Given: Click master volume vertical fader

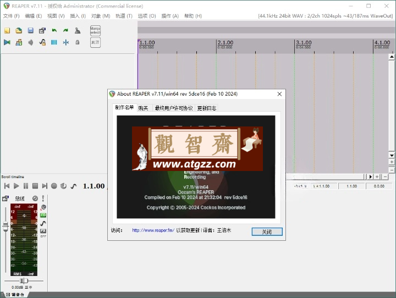Looking at the screenshot, I should (5, 225).
